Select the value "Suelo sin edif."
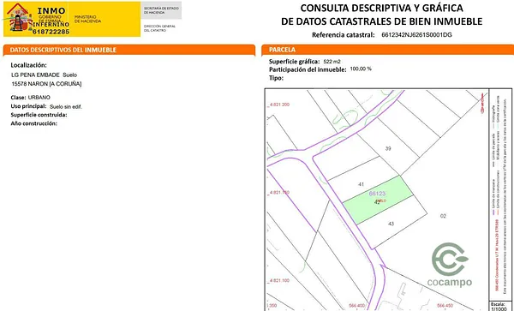This screenshot has height=311, width=514. click(x=66, y=106)
